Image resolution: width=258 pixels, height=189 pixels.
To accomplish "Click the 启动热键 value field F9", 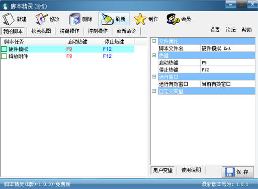I will tap(228, 62).
